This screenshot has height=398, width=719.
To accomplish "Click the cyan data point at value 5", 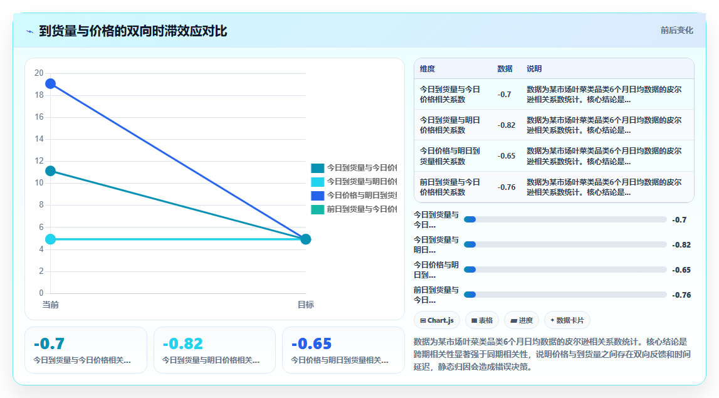I will (x=50, y=239).
